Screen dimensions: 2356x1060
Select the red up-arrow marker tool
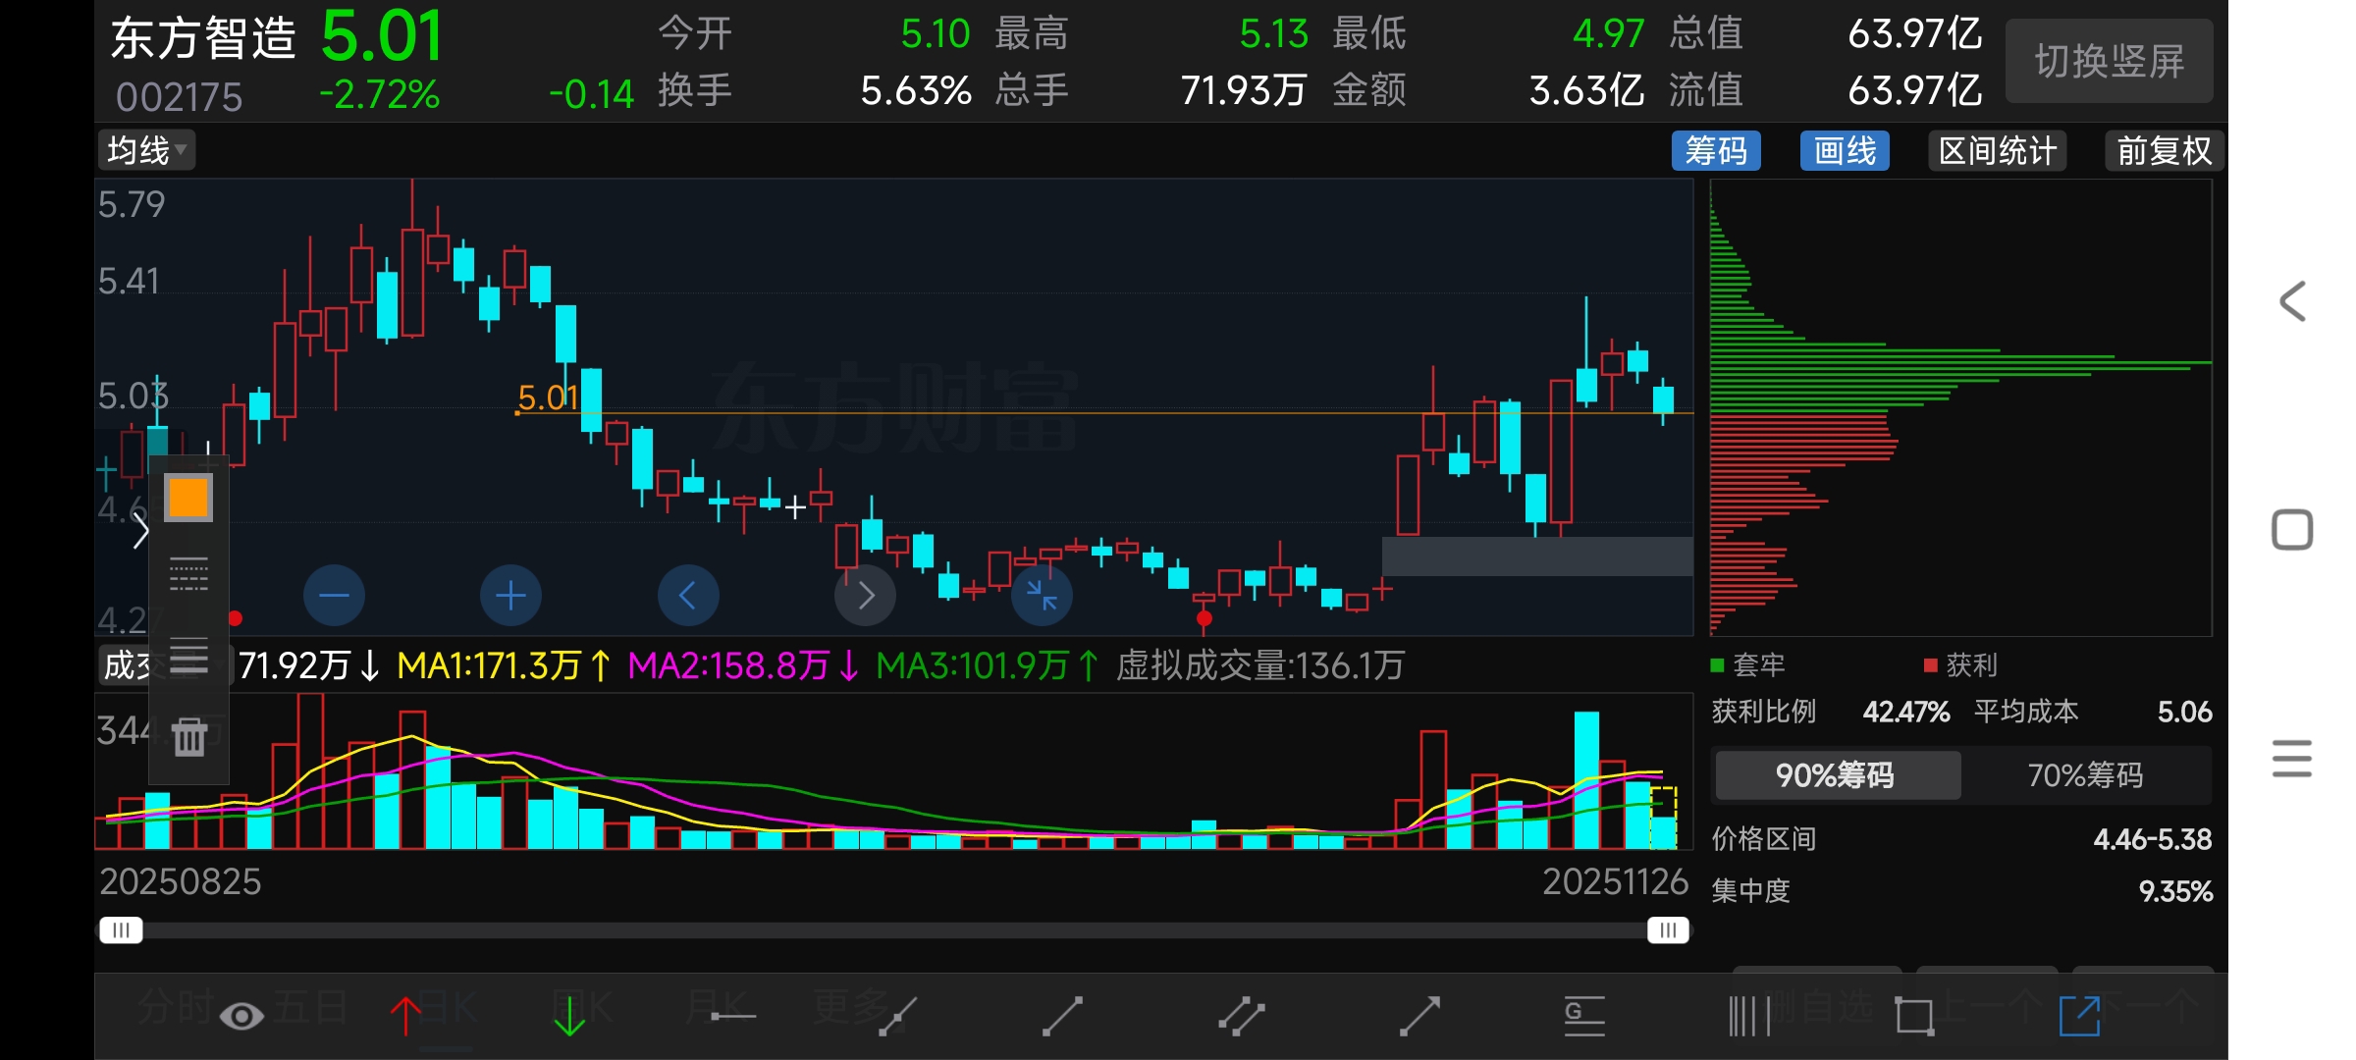(405, 1016)
